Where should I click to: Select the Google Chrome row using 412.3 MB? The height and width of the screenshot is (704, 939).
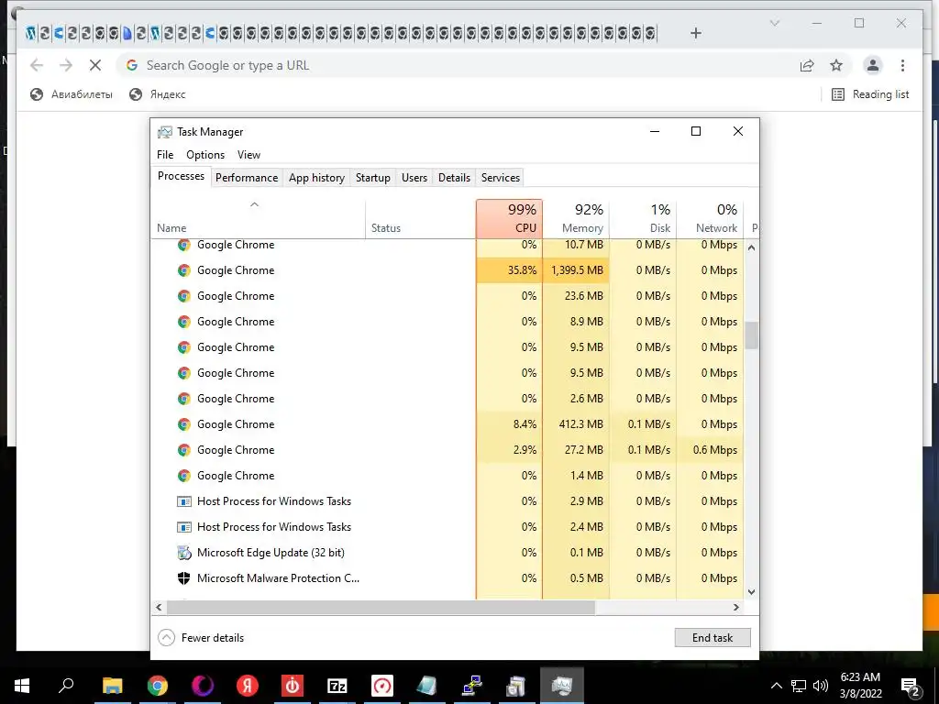pyautogui.click(x=447, y=423)
